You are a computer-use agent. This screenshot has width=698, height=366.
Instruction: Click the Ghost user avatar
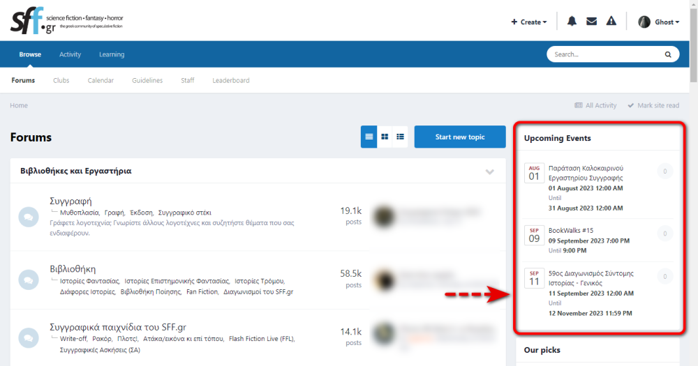(644, 22)
